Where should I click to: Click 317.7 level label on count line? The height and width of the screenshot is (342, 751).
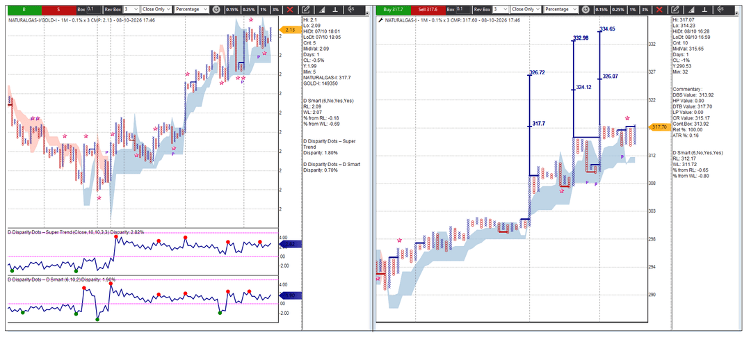pyautogui.click(x=539, y=123)
